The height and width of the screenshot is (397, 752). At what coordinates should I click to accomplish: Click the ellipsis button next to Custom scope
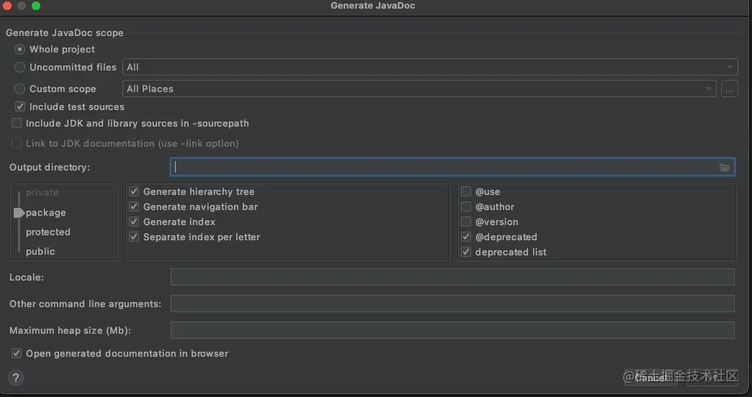[729, 89]
